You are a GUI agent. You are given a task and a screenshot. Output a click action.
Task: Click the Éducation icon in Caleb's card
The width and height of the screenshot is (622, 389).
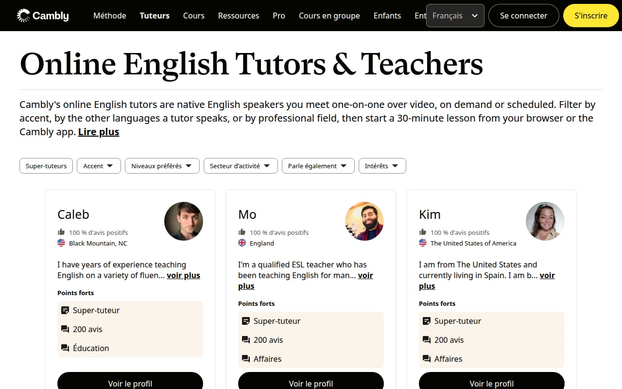65,348
